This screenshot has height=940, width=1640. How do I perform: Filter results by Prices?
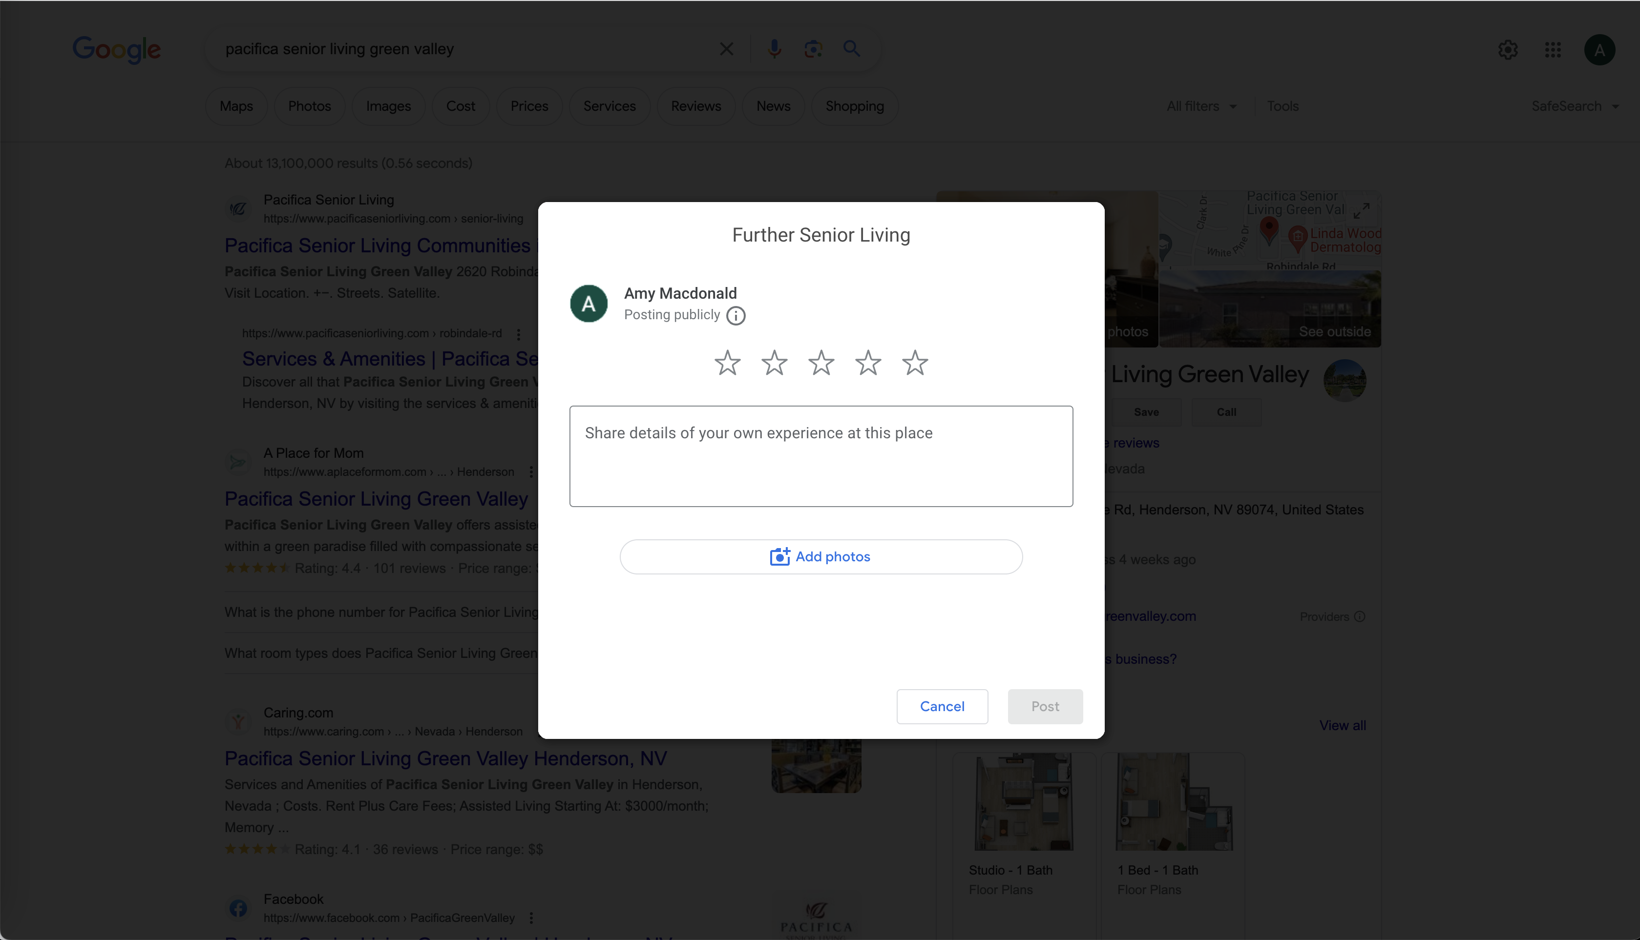pyautogui.click(x=529, y=106)
